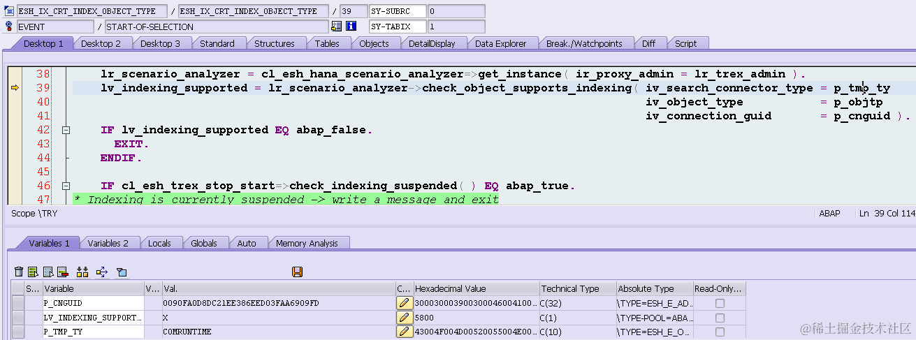
Task: Click the third variables toolbar list icon
Action: (x=48, y=272)
